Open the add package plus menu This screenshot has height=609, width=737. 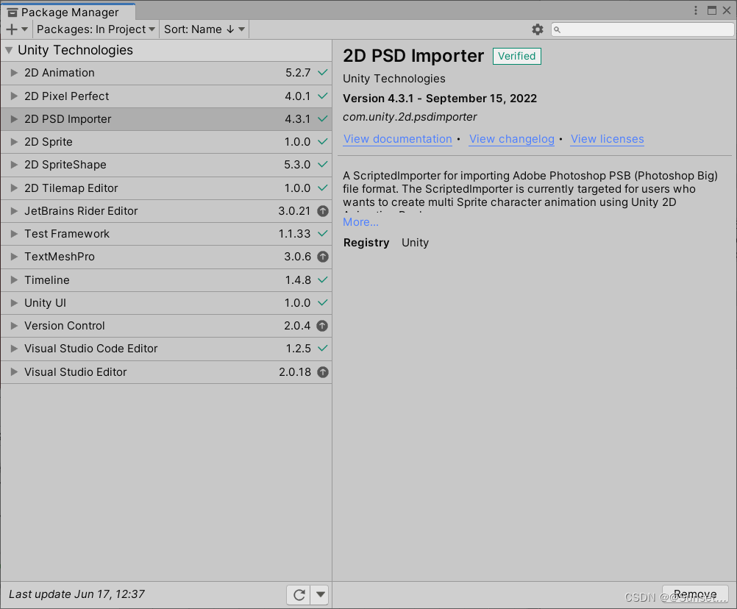[17, 29]
